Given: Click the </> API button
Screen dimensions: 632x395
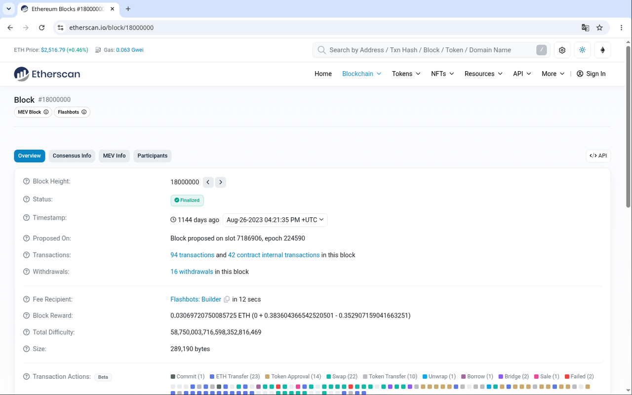Looking at the screenshot, I should coord(598,156).
